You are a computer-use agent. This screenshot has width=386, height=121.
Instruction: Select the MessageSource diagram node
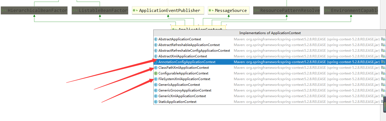pos(229,11)
